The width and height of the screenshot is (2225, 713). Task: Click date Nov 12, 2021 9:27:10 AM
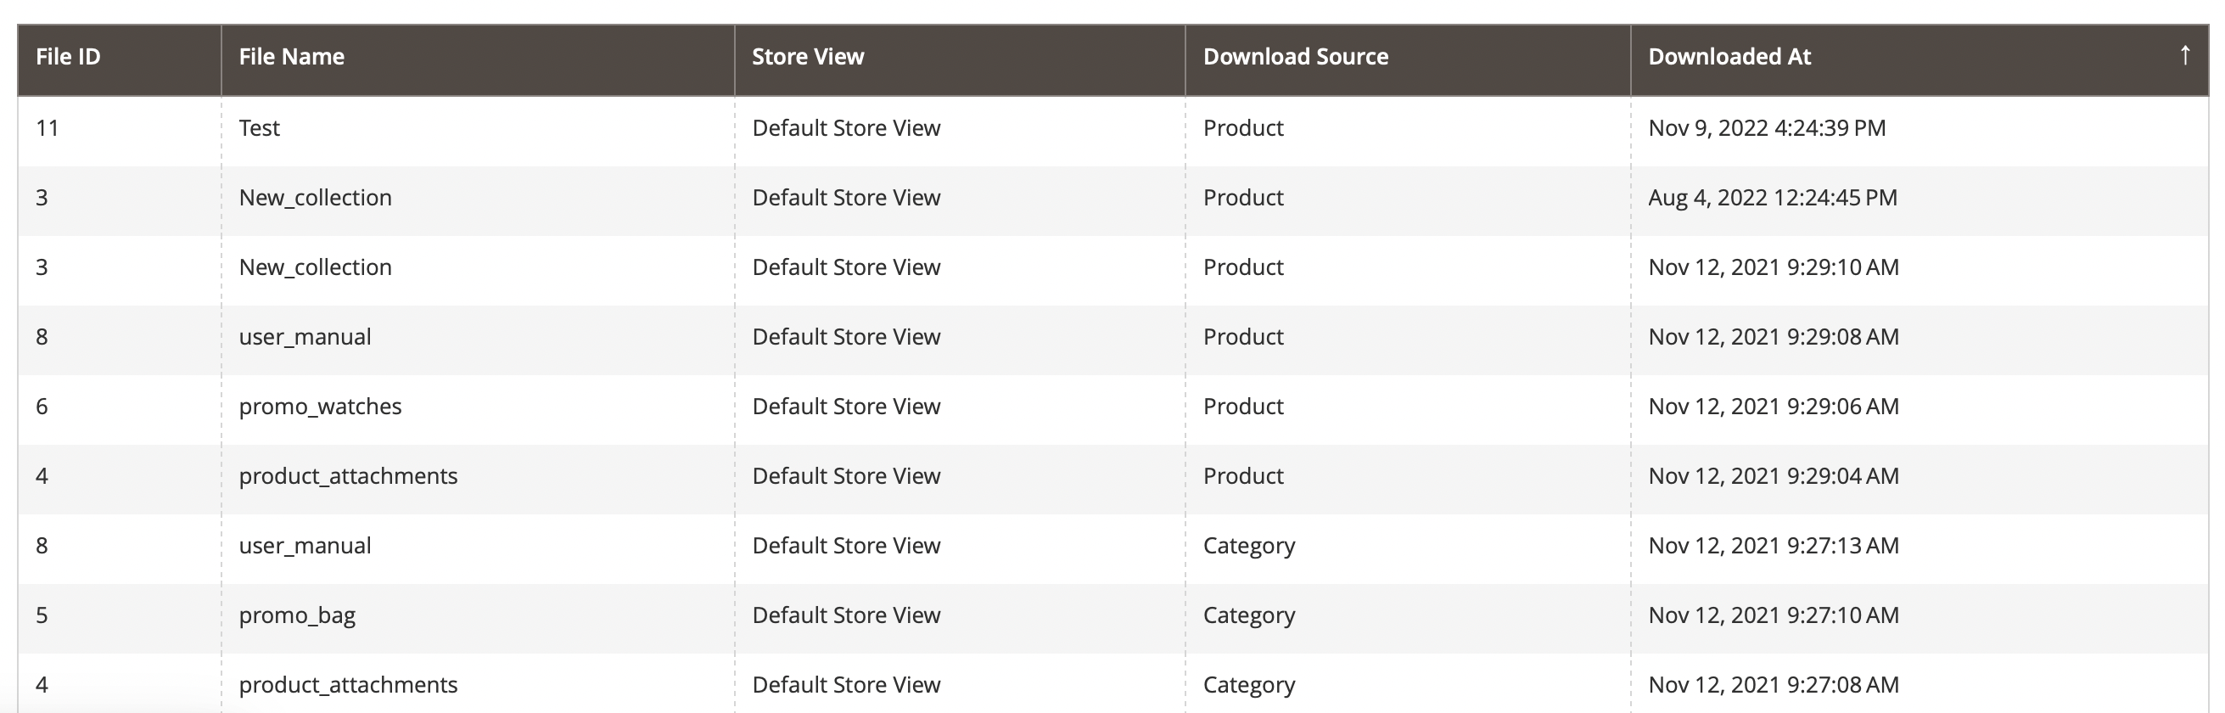coord(1774,615)
